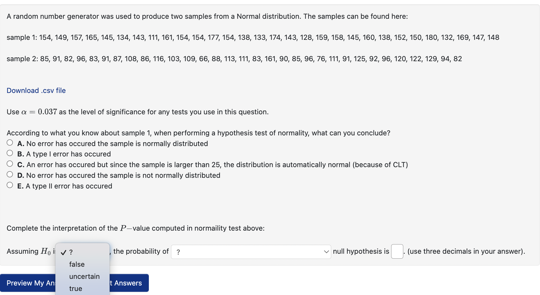
Task: Open the probability-of dropdown selector
Action: (250, 251)
